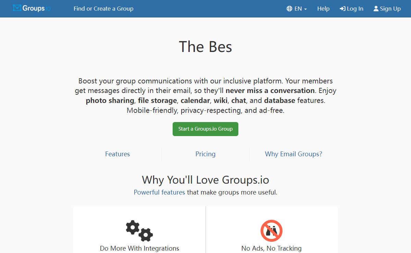
Task: Open Find or Create a Group
Action: [x=103, y=9]
